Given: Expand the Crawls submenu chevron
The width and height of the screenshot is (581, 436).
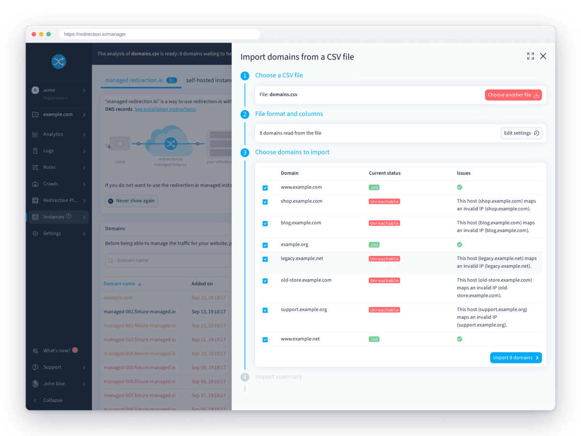Looking at the screenshot, I should click(x=84, y=184).
